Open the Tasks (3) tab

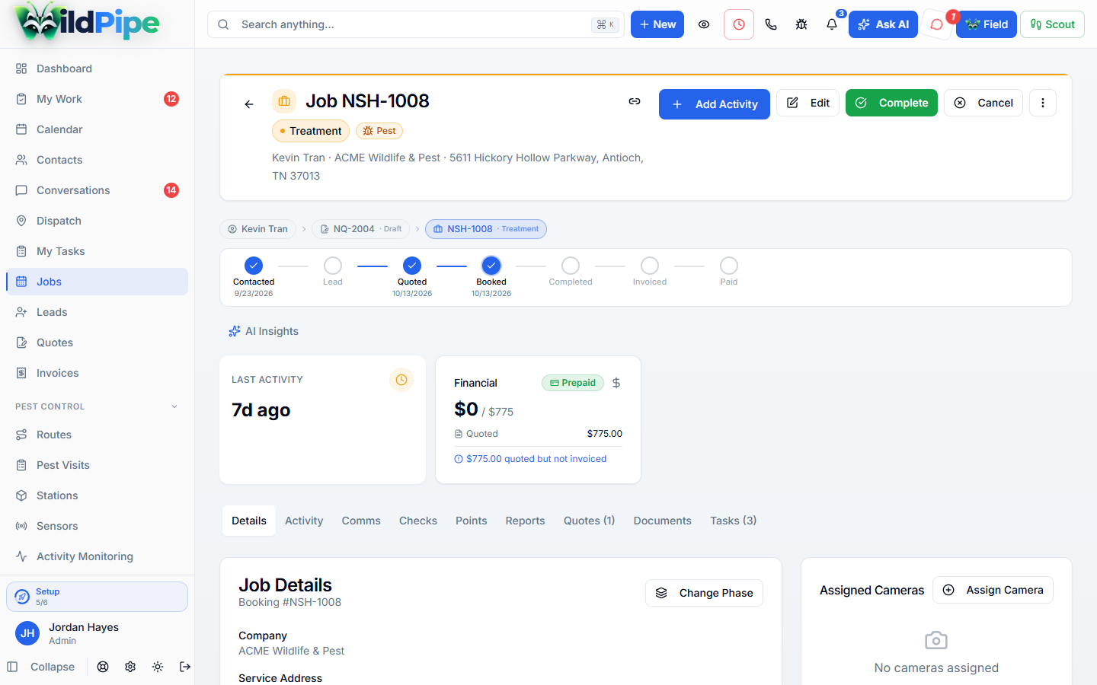click(734, 521)
